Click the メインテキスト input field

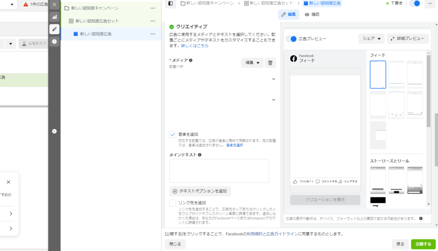tap(219, 171)
